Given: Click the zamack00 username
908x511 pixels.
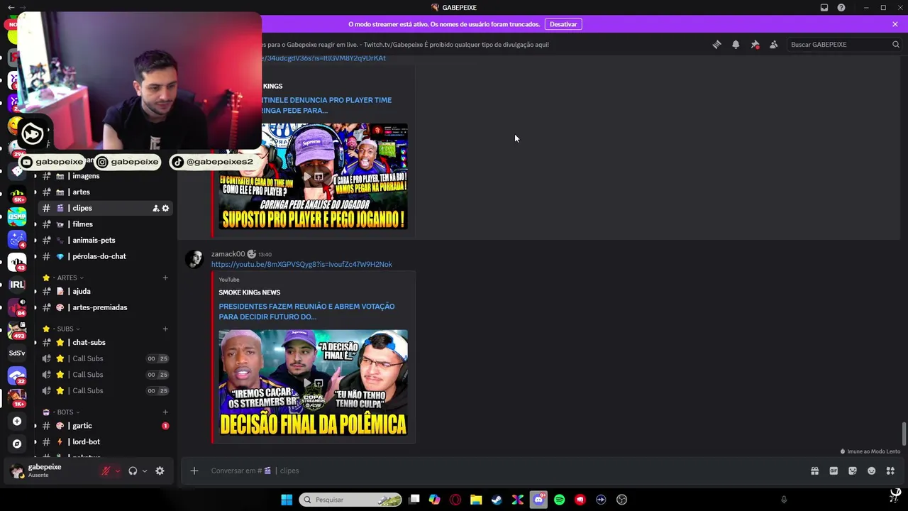Looking at the screenshot, I should click(228, 254).
